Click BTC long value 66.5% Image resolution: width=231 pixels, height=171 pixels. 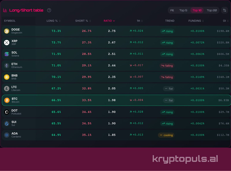tap(56, 100)
